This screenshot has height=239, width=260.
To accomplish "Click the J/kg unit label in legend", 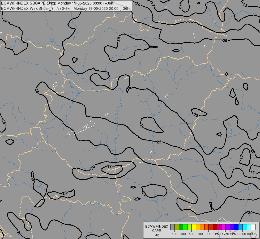I will 156,235.
